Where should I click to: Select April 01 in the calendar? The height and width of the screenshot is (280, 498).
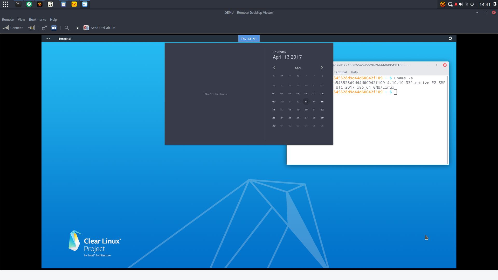pos(322,86)
